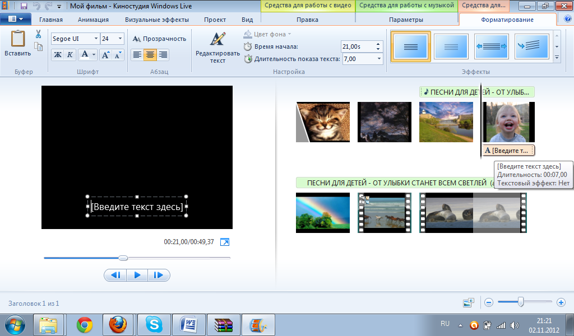Toggle bold (Ж) formatting

click(x=58, y=55)
